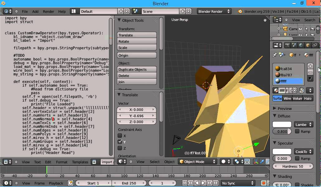Click the screen layout browse icon
This screenshot has height=187, width=321.
click(x=74, y=12)
